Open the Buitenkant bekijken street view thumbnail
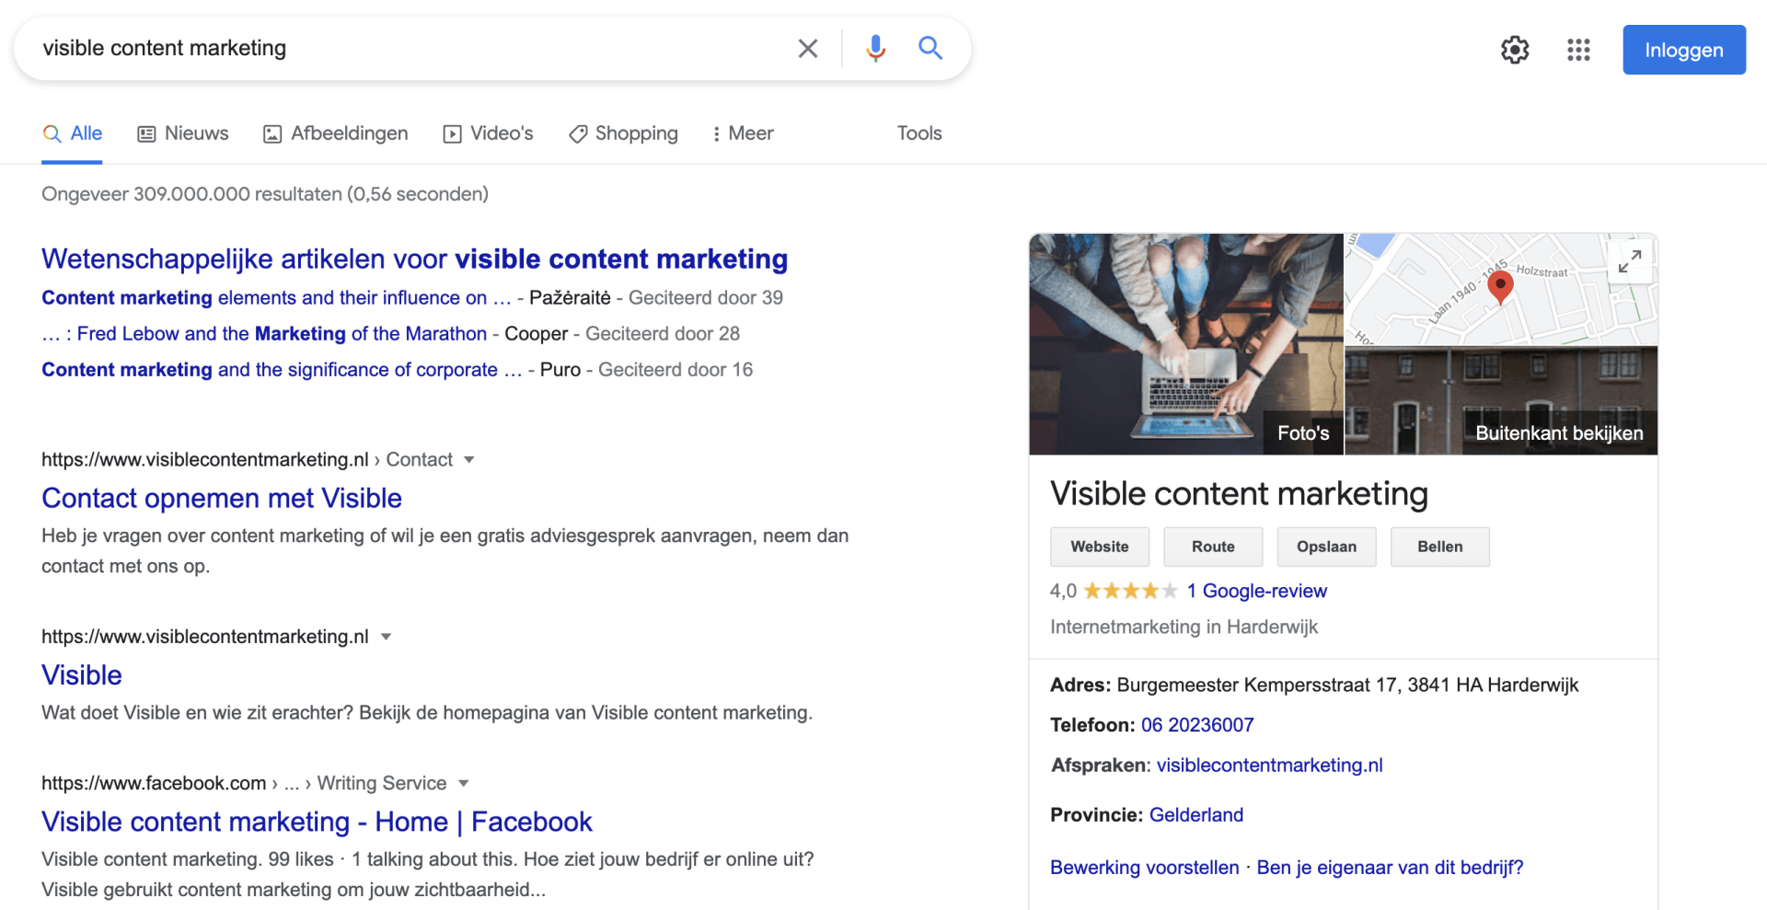 1501,401
